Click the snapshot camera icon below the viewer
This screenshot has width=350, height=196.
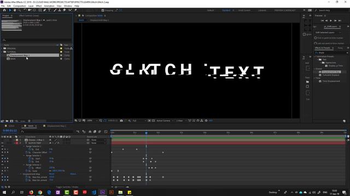(121, 121)
